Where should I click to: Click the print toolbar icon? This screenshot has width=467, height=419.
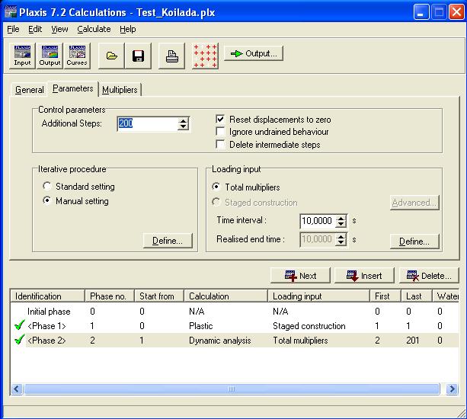click(x=172, y=56)
